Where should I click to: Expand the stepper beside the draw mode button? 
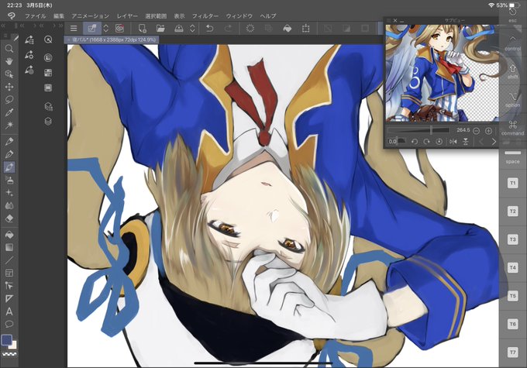(x=105, y=28)
